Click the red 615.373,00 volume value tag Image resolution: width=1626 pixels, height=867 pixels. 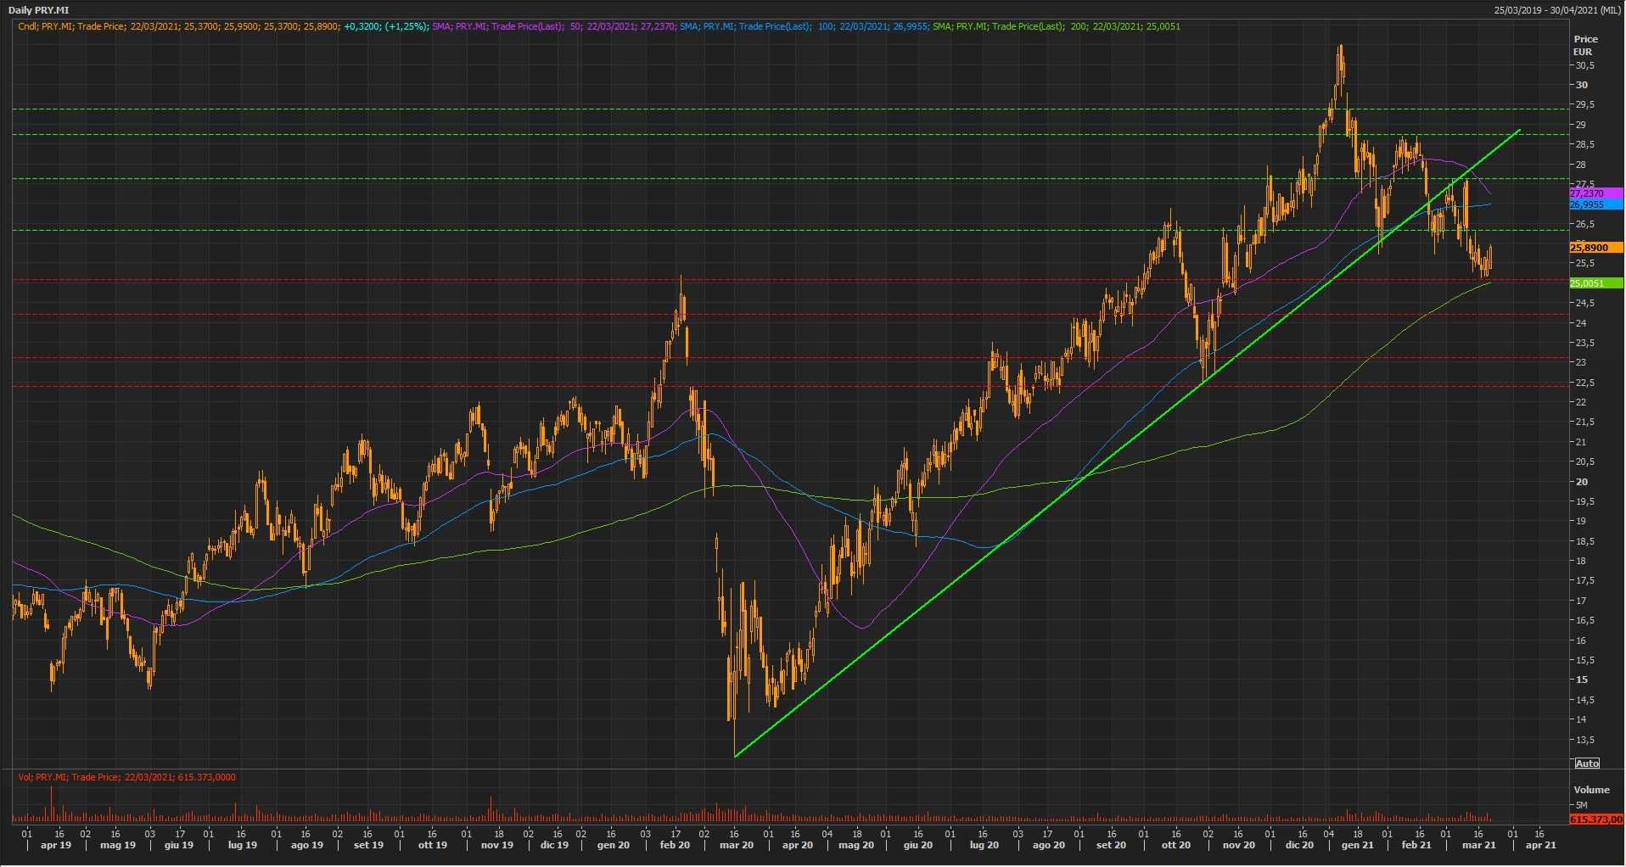[1595, 819]
